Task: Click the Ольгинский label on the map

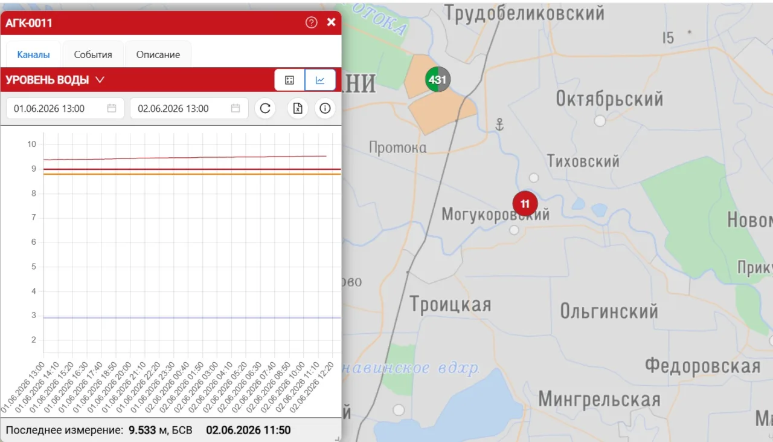Action: tap(609, 311)
